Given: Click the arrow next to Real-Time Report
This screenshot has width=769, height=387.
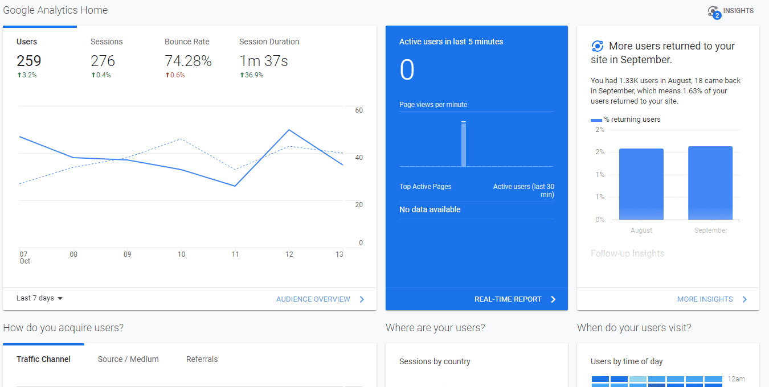Looking at the screenshot, I should tap(553, 299).
